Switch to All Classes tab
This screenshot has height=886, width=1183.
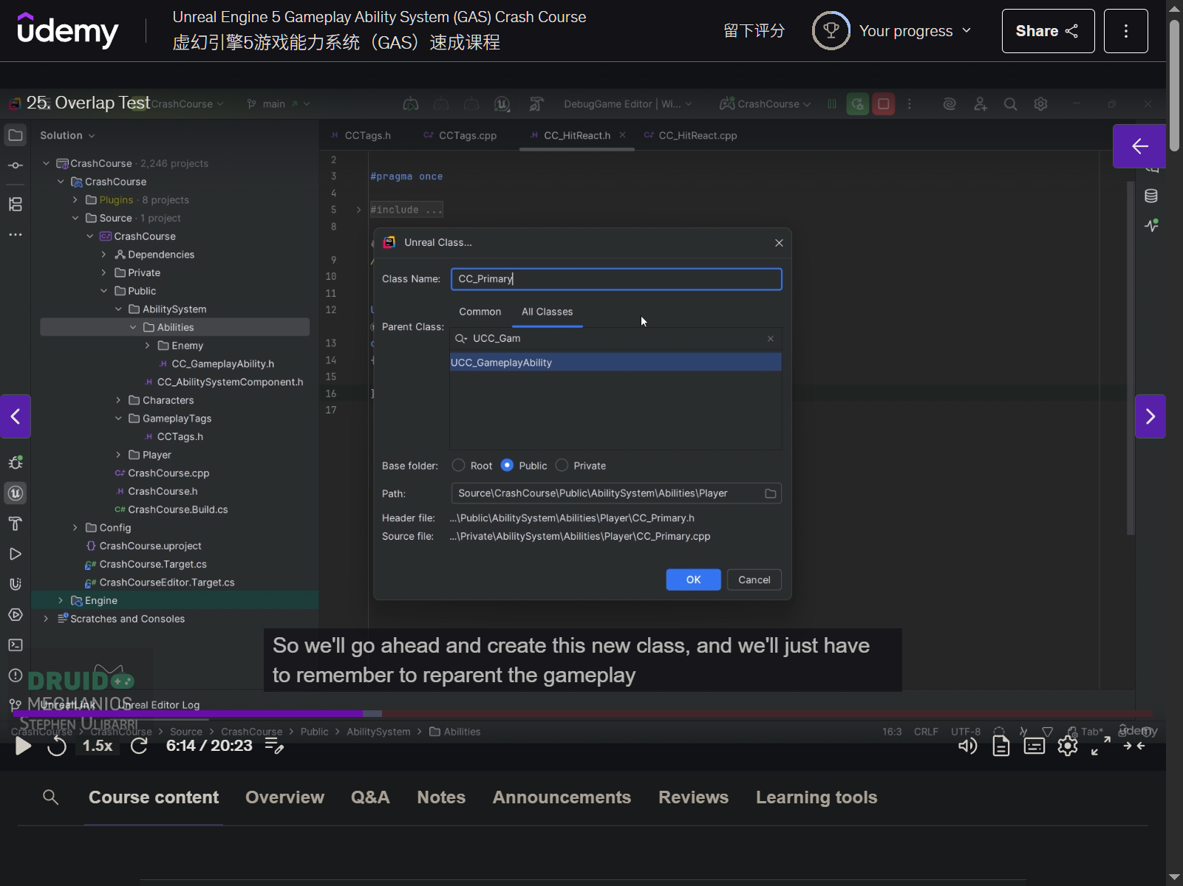[x=547, y=312]
